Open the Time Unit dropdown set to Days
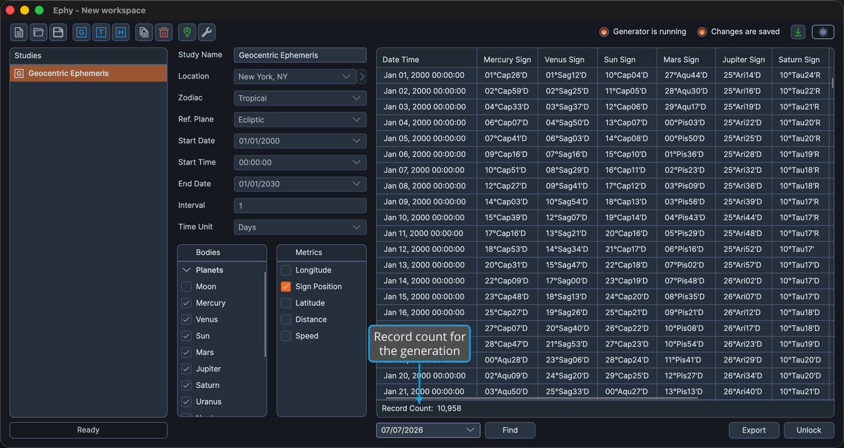 [300, 227]
